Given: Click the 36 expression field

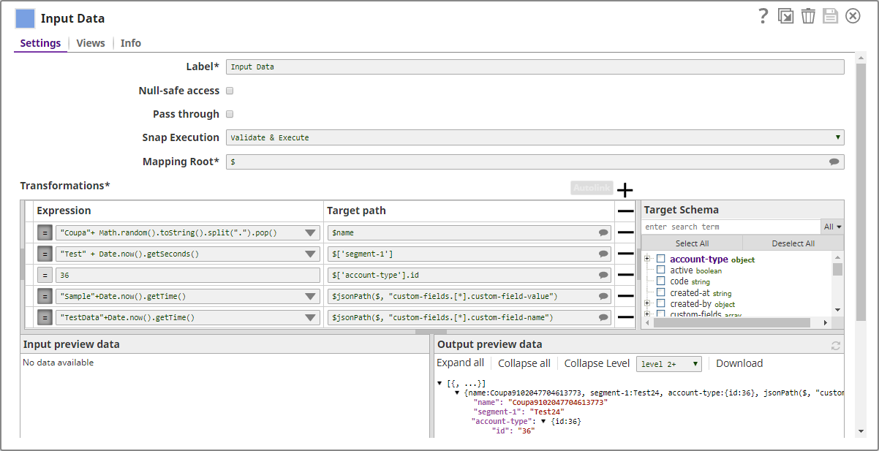Looking at the screenshot, I should pyautogui.click(x=188, y=275).
